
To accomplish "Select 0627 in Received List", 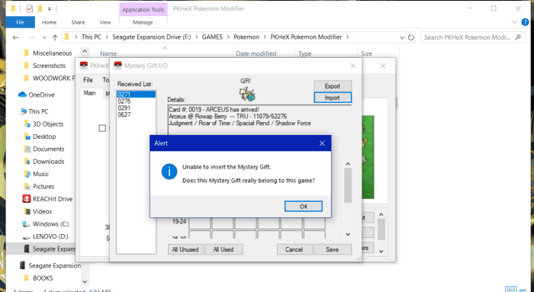I will pyautogui.click(x=124, y=114).
